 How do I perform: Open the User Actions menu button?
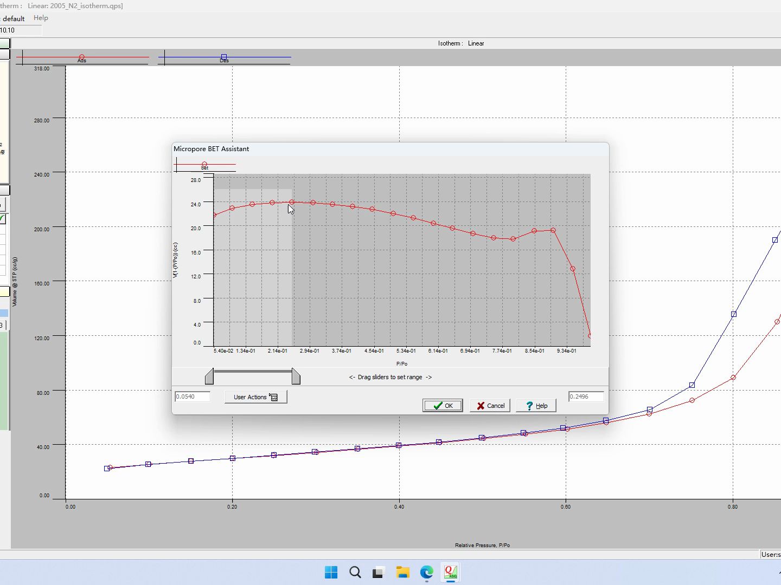[x=255, y=397]
